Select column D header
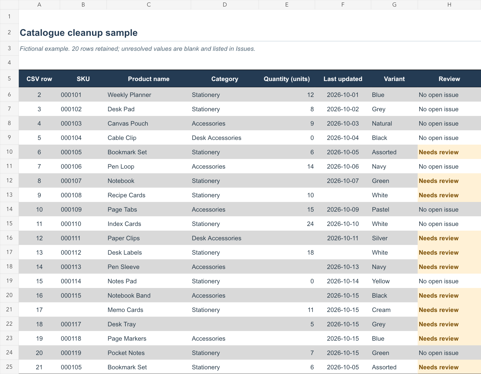 pos(225,5)
